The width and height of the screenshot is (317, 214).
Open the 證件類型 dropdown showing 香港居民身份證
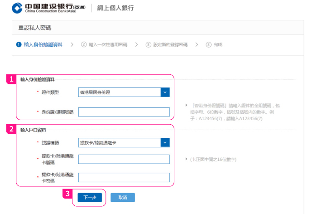click(124, 92)
